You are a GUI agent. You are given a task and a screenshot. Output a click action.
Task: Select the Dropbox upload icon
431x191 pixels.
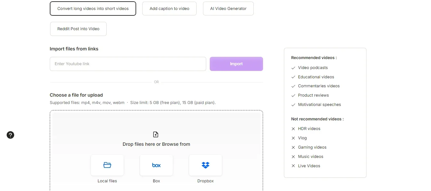point(206,165)
